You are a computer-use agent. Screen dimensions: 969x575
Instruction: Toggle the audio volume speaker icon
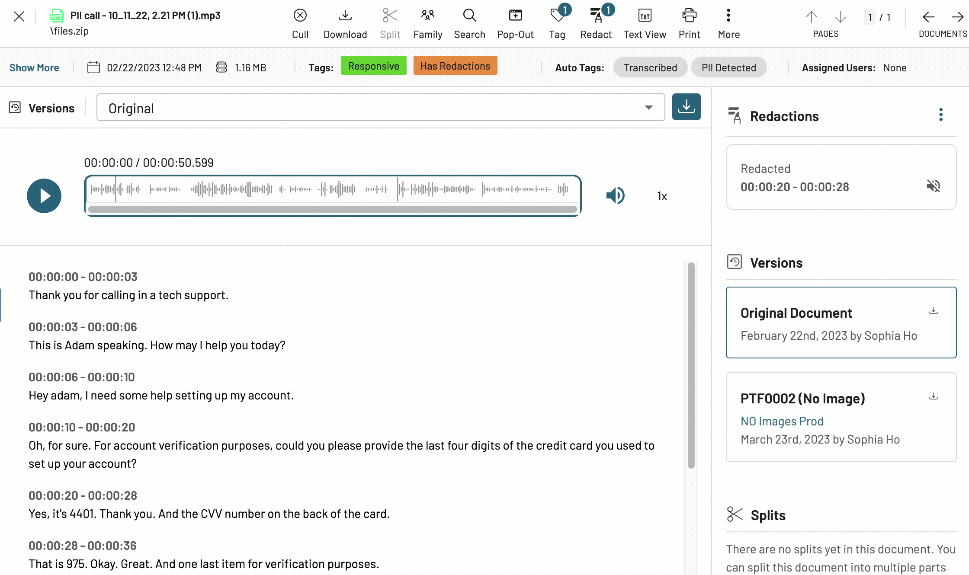tap(615, 195)
